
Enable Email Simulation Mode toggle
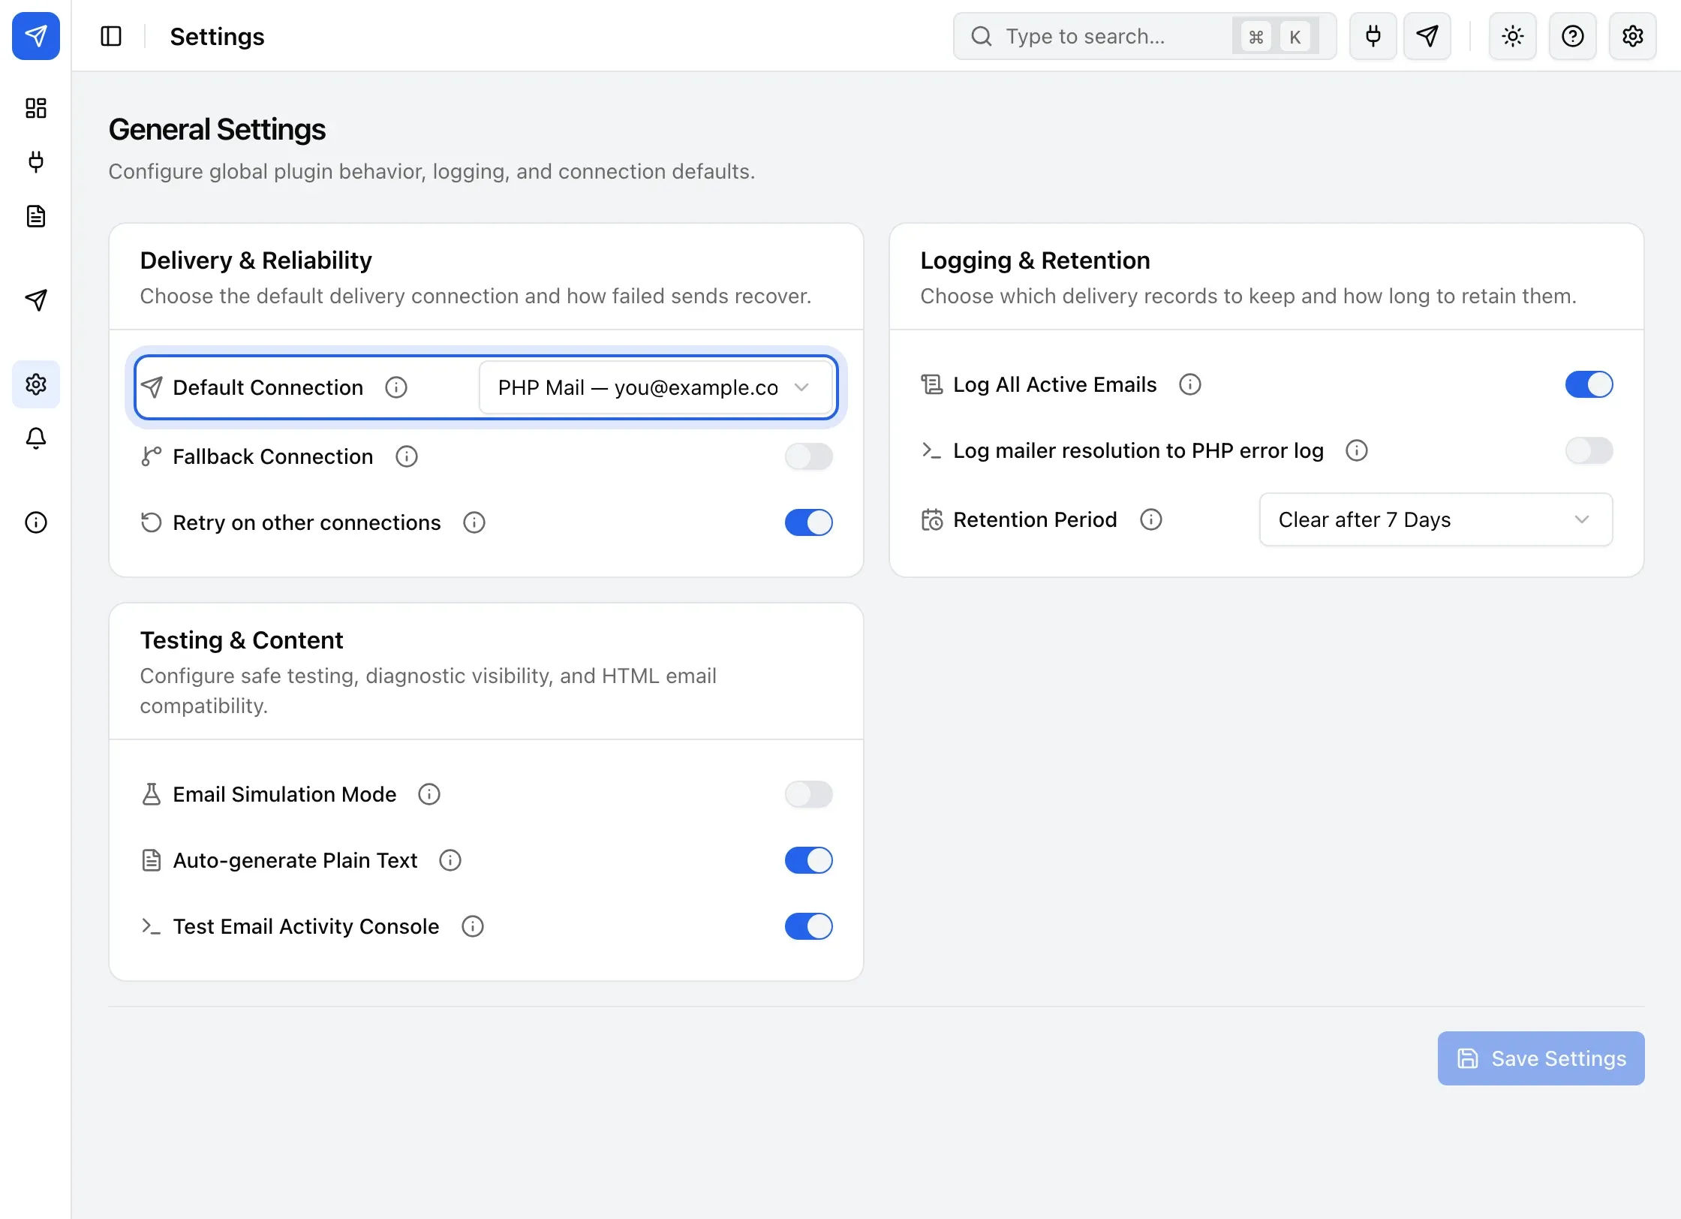(x=809, y=794)
